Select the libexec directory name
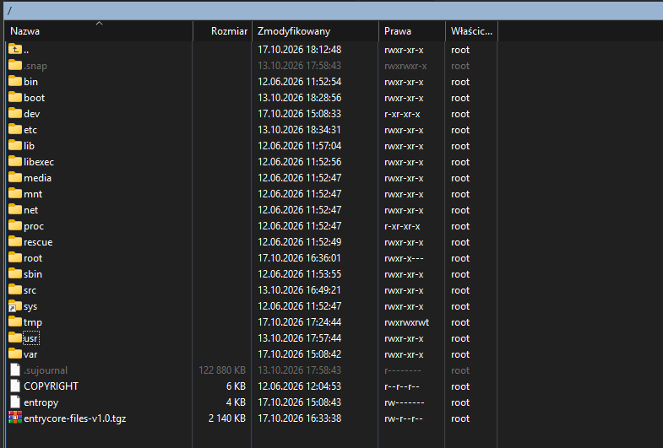The height and width of the screenshot is (448, 663). (39, 162)
